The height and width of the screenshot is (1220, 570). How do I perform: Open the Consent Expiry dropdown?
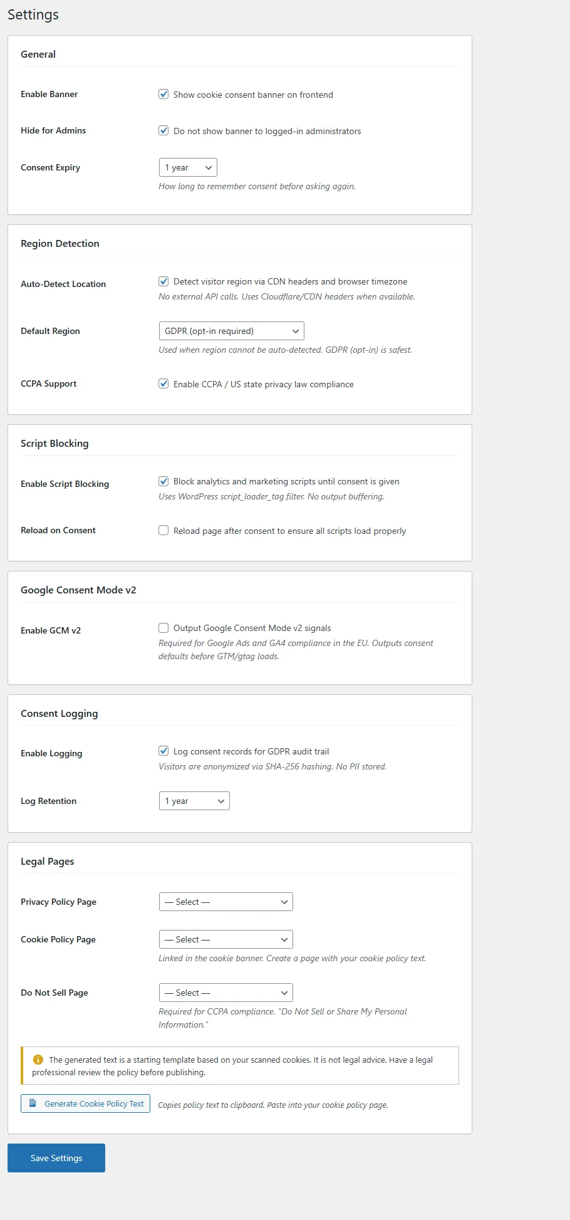pos(187,167)
